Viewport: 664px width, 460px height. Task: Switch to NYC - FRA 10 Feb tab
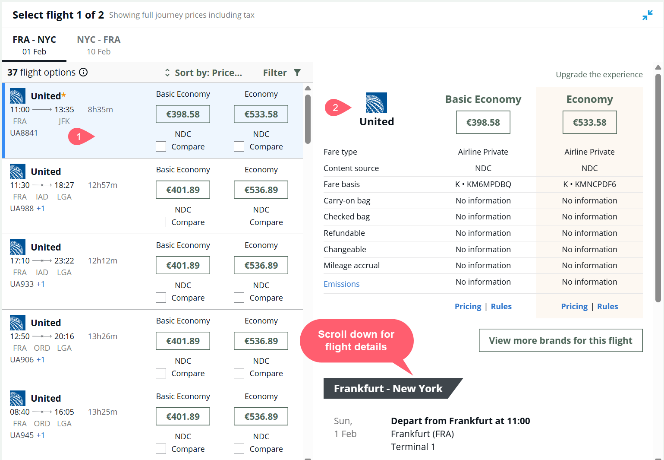click(99, 45)
